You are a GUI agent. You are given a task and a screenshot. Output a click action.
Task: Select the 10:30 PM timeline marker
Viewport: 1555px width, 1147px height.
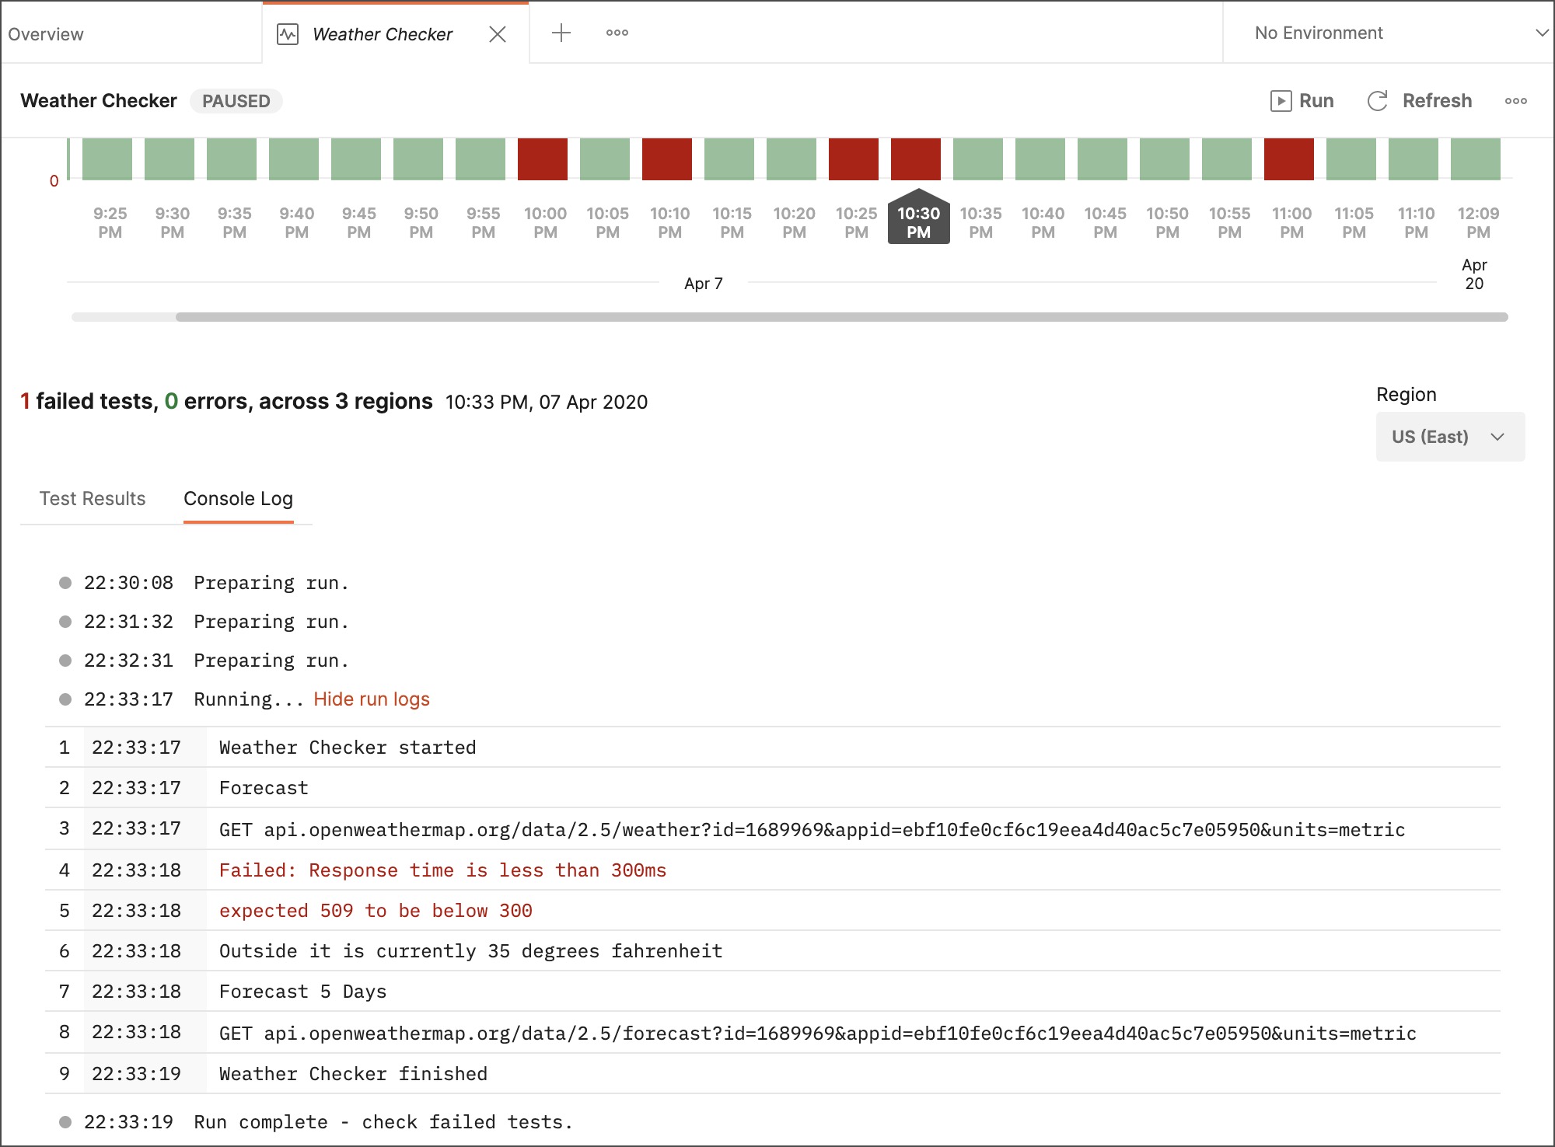917,220
